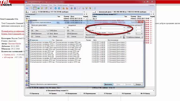Open the right panel drive d dropdown

point(97,12)
